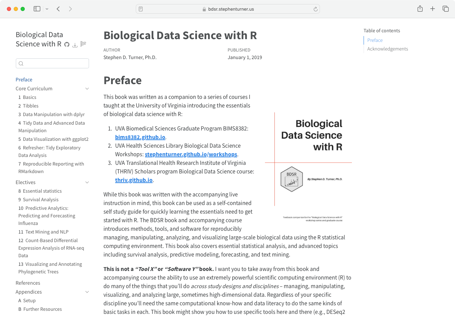Follow the bims8382.github.io link
This screenshot has height=318, width=455.
click(140, 137)
